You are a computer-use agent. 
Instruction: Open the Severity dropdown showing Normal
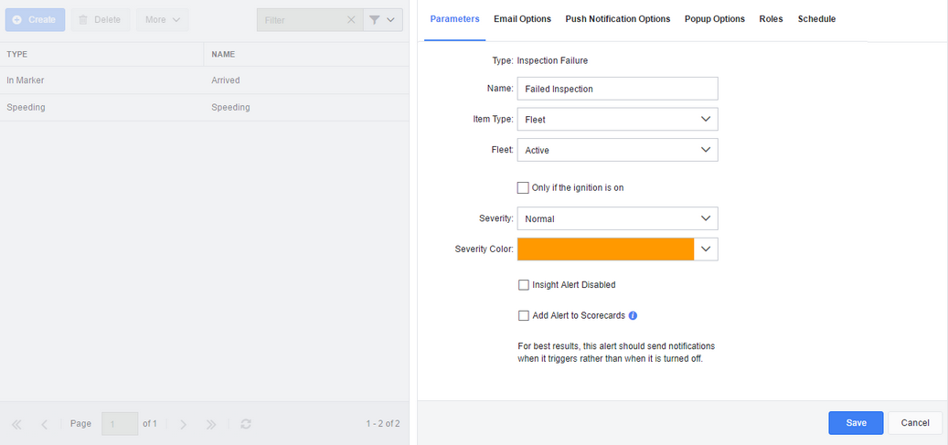(618, 218)
